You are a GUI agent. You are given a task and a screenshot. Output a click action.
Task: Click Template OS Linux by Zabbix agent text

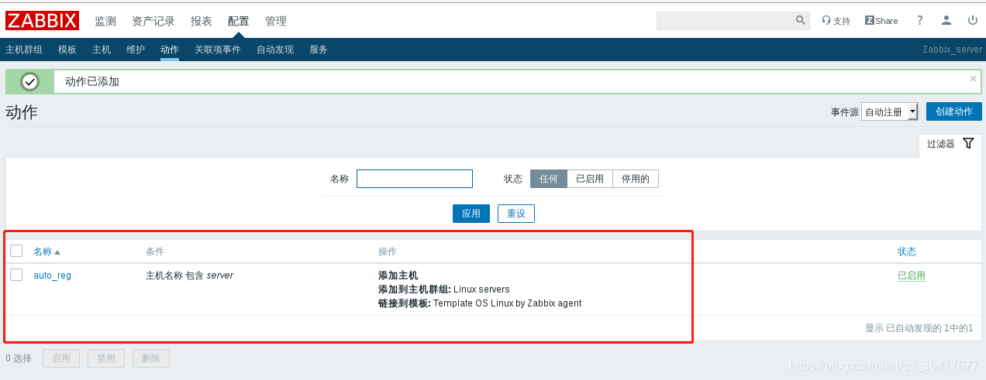(508, 303)
